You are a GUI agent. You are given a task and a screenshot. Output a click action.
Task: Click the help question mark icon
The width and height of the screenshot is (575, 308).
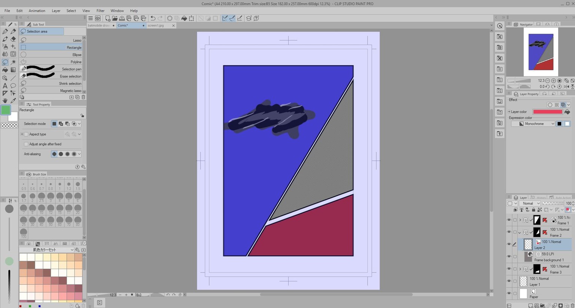(256, 18)
